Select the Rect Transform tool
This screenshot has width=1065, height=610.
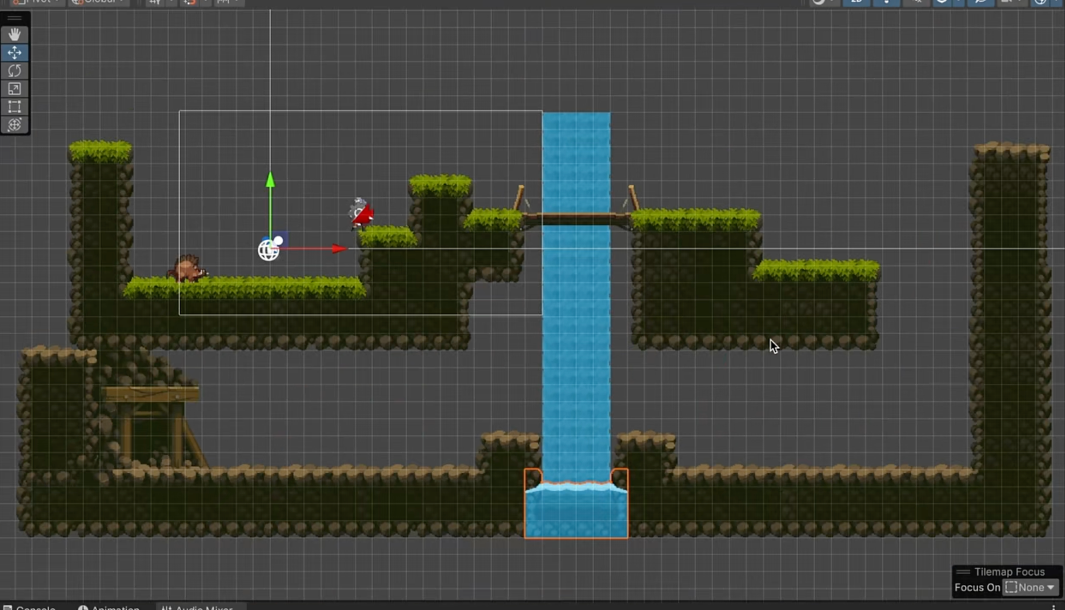(x=14, y=107)
